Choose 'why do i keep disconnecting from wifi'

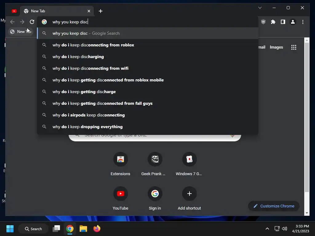148,68
